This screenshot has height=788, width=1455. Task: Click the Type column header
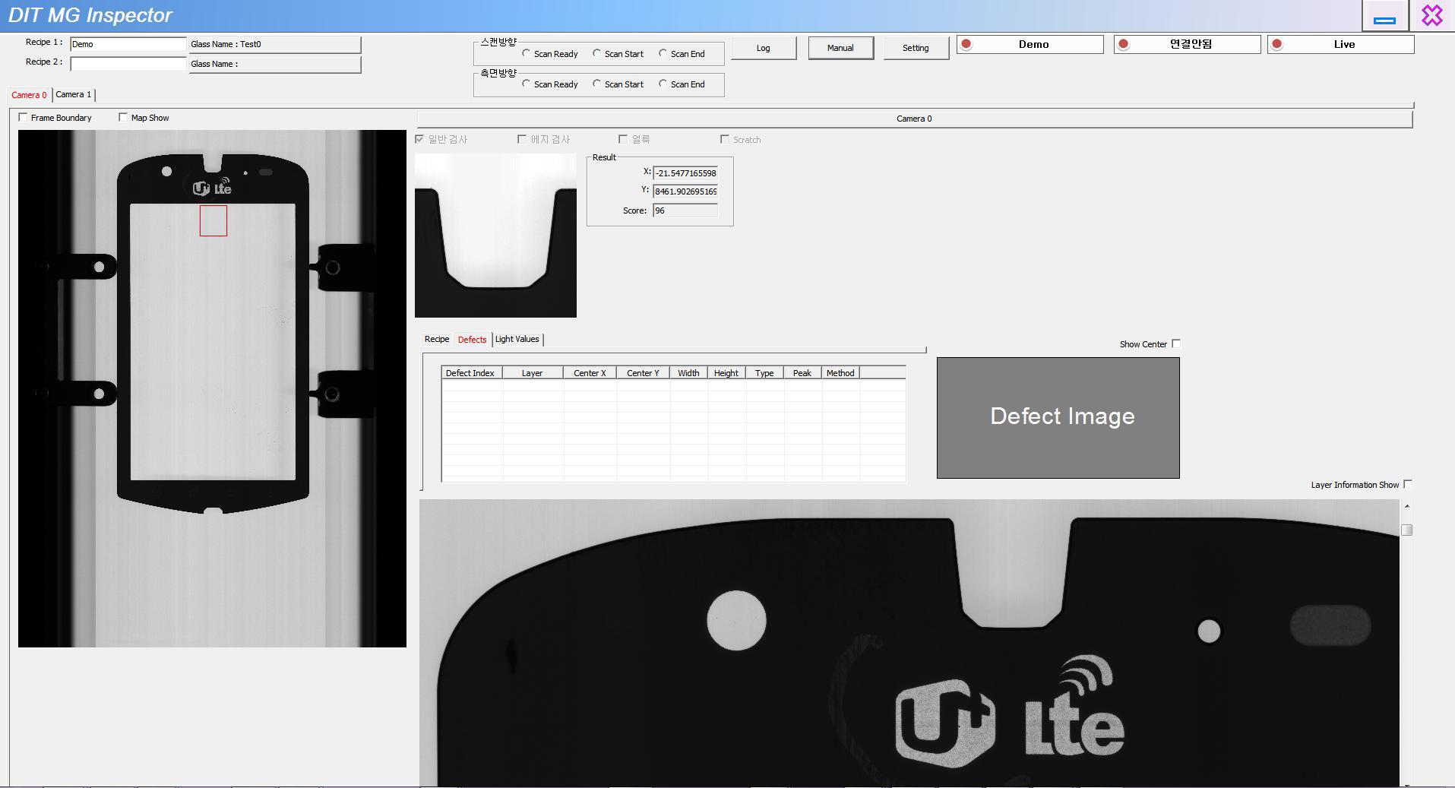click(x=764, y=373)
